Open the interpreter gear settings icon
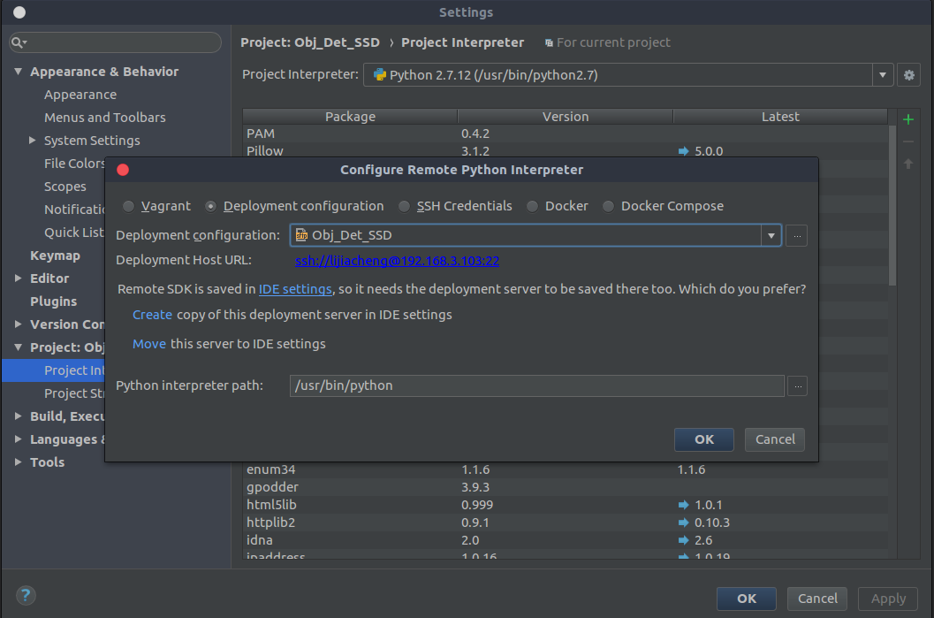This screenshot has width=934, height=618. (x=908, y=75)
